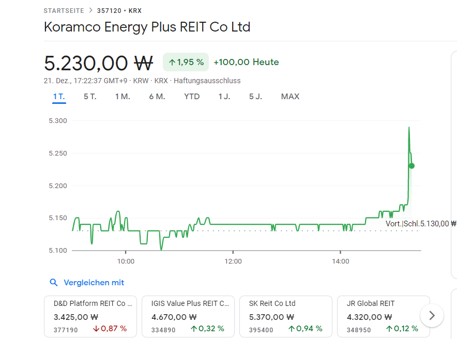
Task: Open the Haftungsausschluss link
Action: point(207,81)
